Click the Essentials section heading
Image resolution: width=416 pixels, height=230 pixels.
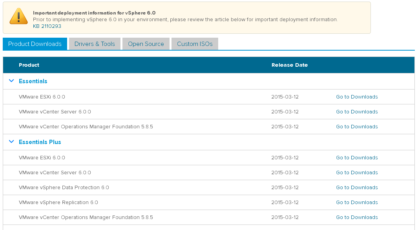(x=33, y=81)
